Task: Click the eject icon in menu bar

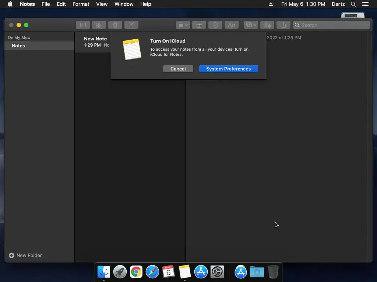Action: pos(271,4)
